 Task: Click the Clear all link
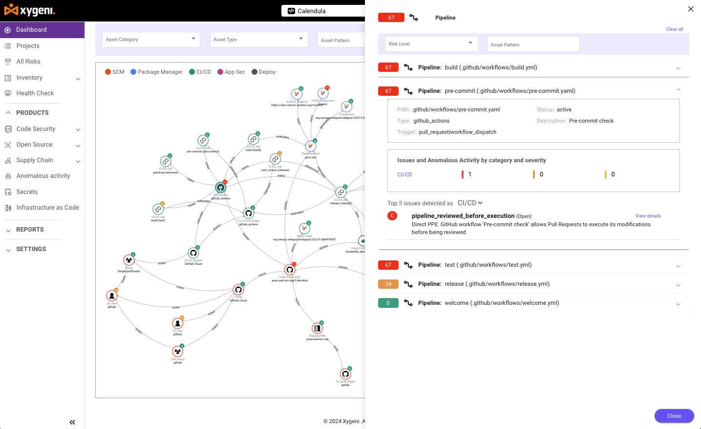coord(674,29)
